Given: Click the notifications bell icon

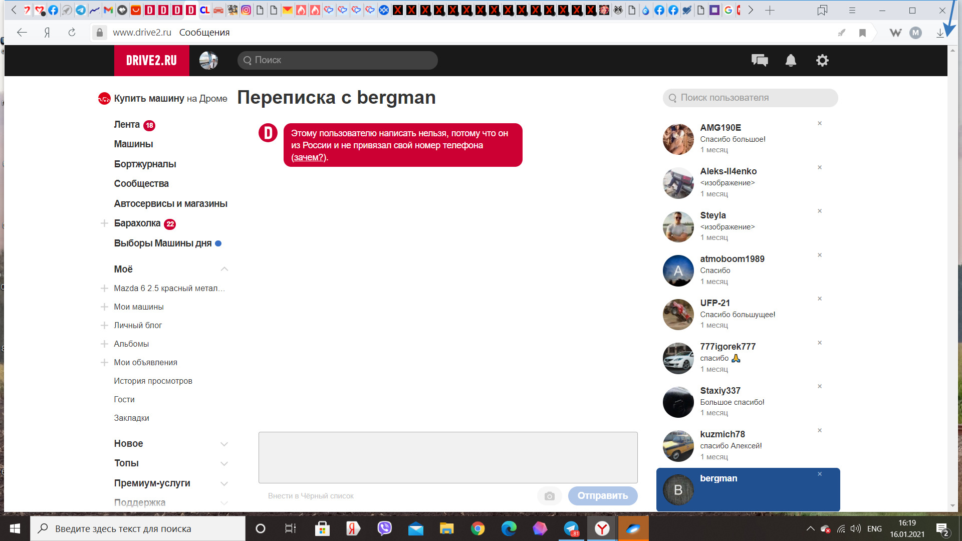Looking at the screenshot, I should tap(791, 61).
